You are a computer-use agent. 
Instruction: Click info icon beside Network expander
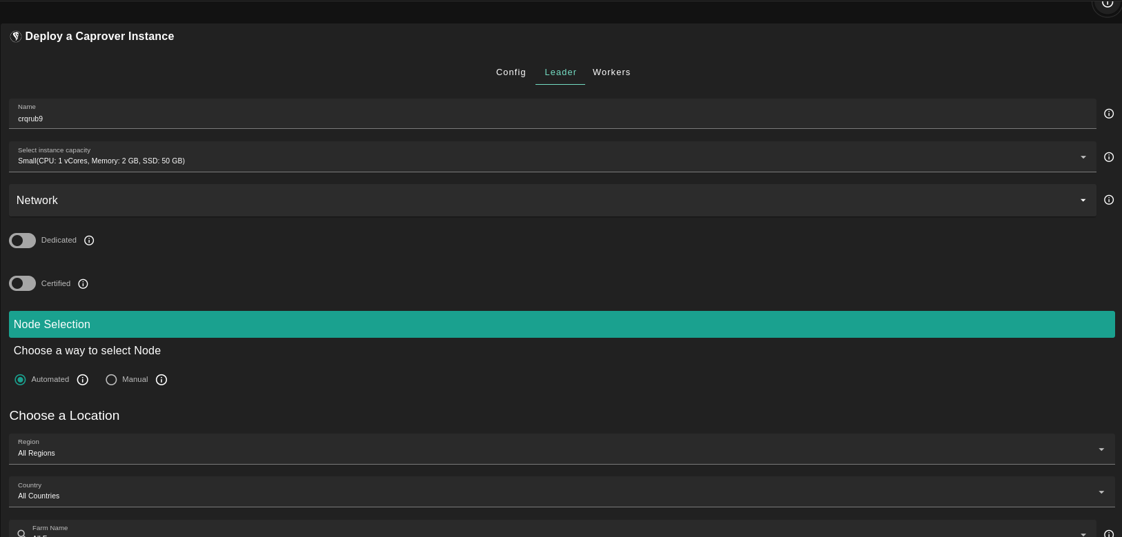point(1109,200)
